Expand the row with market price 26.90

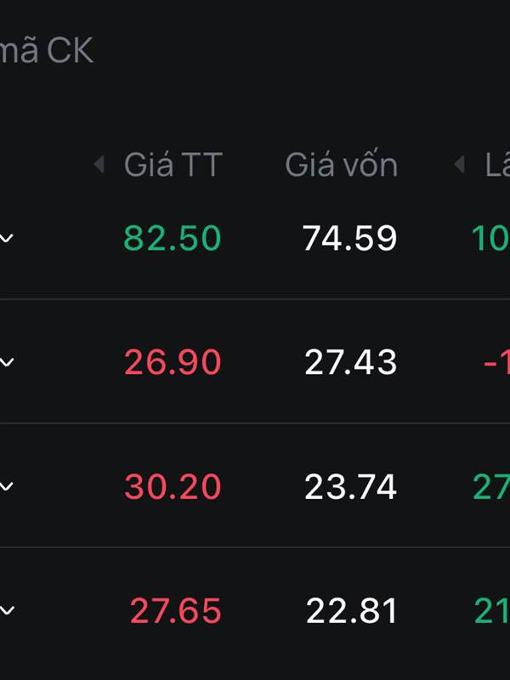[x=7, y=363]
